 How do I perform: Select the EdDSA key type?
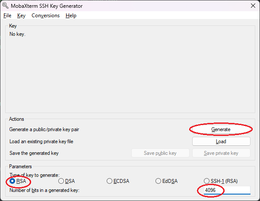(x=166, y=181)
